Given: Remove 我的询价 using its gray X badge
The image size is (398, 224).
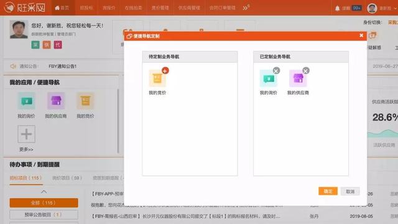Looking at the screenshot, I should [x=276, y=70].
